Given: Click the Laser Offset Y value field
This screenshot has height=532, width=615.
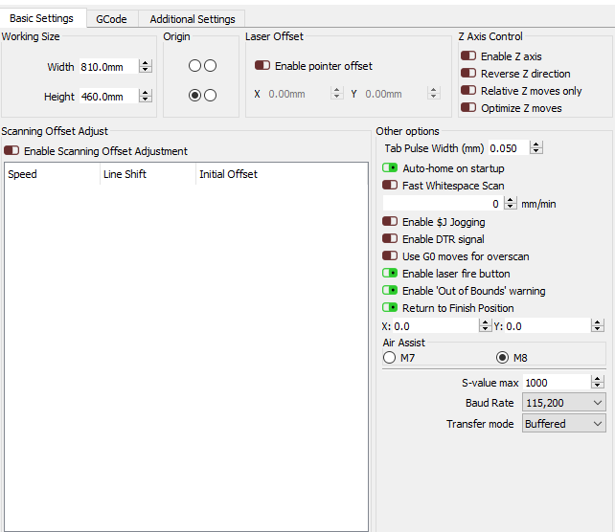Looking at the screenshot, I should tap(394, 94).
